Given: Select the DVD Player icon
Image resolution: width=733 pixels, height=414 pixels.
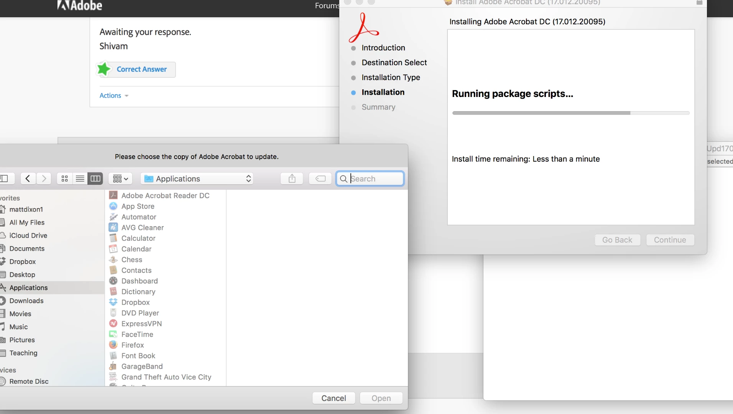Looking at the screenshot, I should (113, 313).
